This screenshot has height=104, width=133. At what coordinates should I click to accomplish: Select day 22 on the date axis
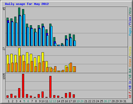pyautogui.click(x=90, y=101)
